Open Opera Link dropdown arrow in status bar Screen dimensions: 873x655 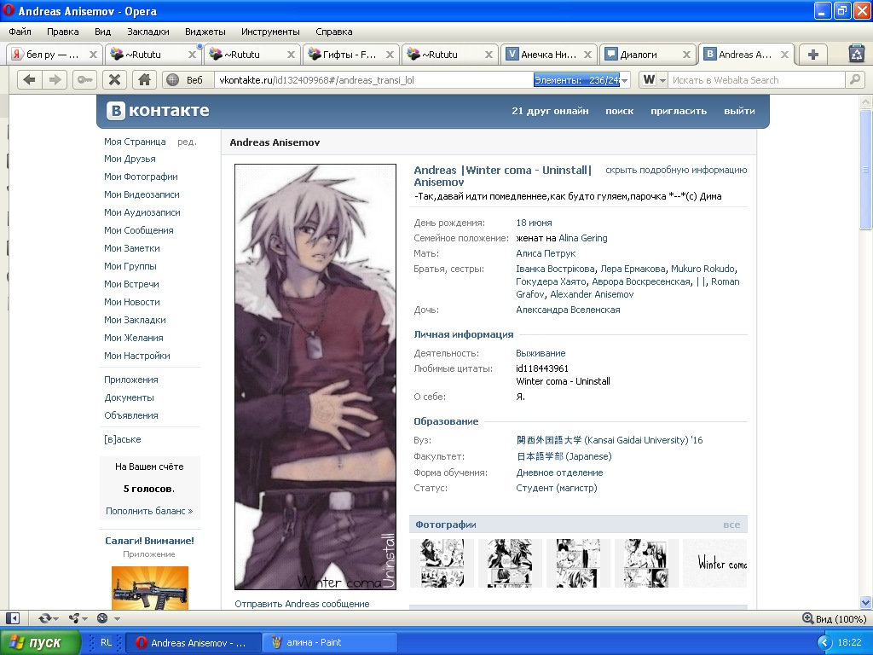55,619
